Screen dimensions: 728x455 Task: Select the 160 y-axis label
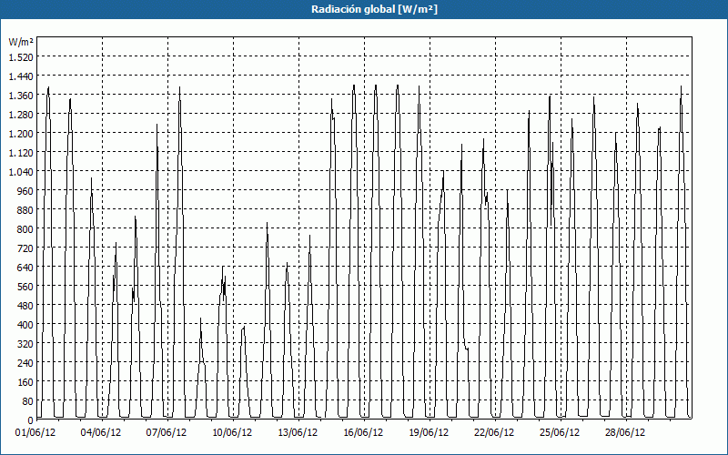tap(25, 382)
